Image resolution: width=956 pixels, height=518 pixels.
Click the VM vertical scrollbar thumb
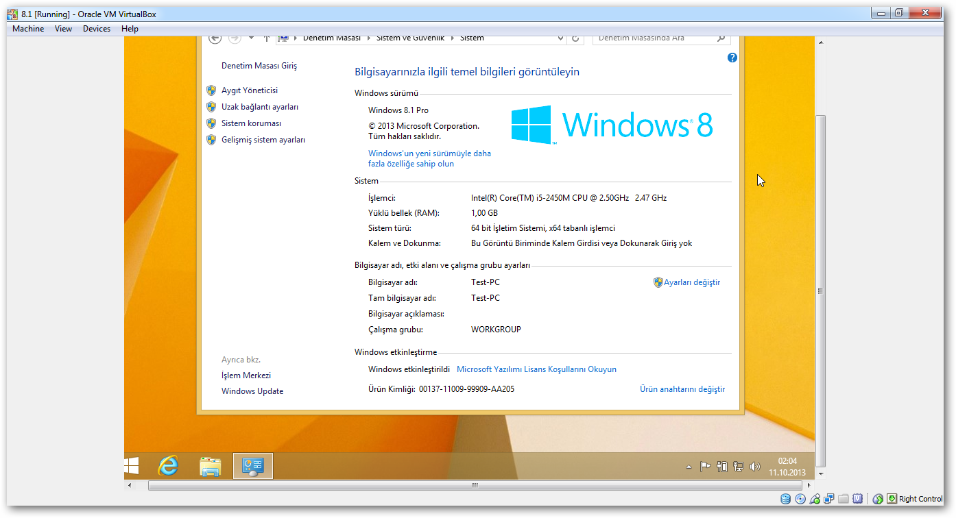pos(820,291)
